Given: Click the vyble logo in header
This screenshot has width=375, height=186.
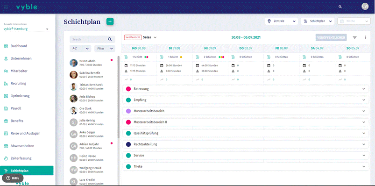Looking at the screenshot, I should pyautogui.click(x=27, y=7).
